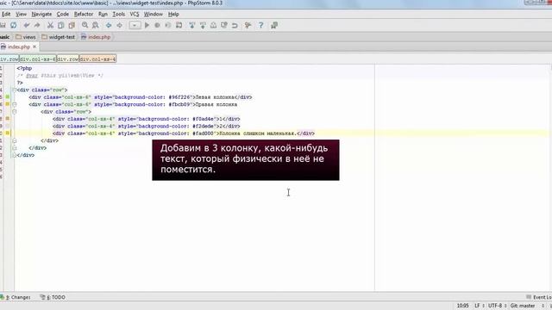Click gutter color swatch for #f0ad4e
This screenshot has width=552, height=310.
(x=8, y=119)
